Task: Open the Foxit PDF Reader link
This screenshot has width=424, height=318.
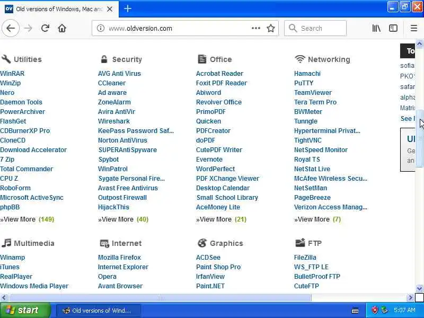Action: coord(222,83)
